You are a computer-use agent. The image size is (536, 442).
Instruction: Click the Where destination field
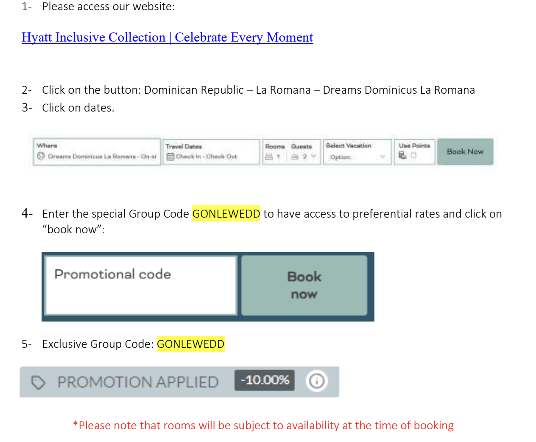[97, 152]
